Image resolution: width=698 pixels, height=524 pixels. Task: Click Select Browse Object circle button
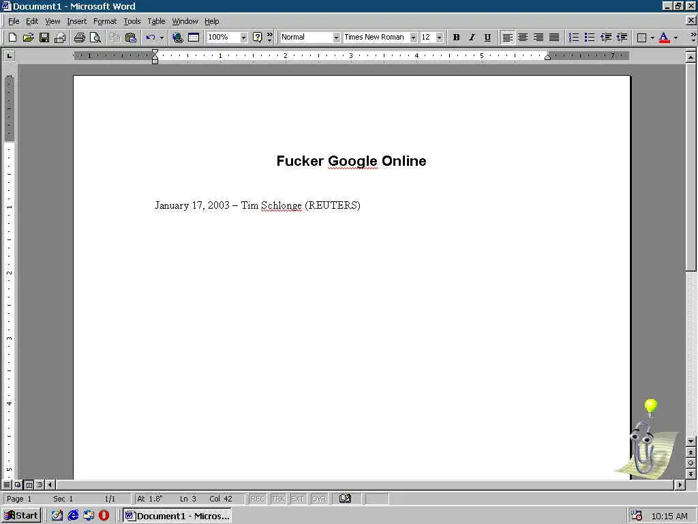tap(691, 463)
